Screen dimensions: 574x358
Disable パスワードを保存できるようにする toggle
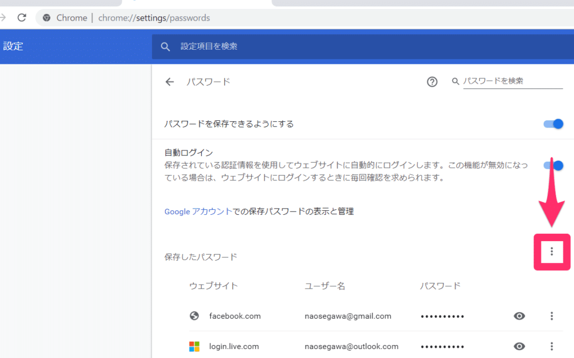point(553,124)
